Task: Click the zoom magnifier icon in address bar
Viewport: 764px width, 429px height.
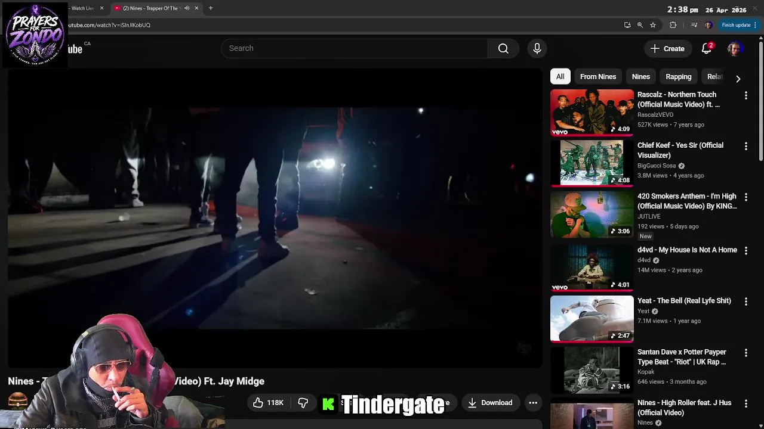Action: point(640,25)
